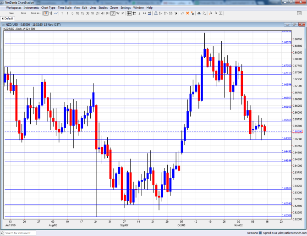Click the Save as button
Image resolution: width=307 pixels, height=236 pixels.
[x=36, y=13]
